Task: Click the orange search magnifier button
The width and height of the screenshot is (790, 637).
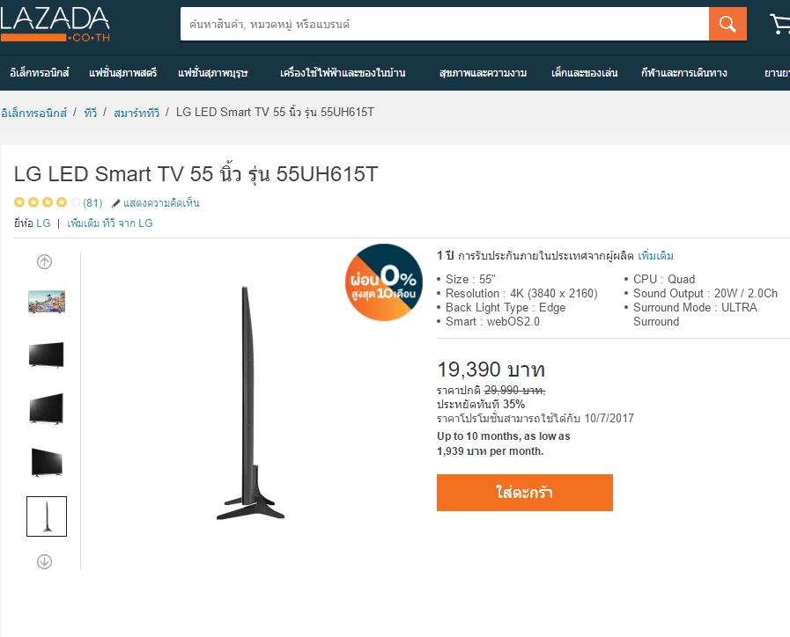Action: 727,24
